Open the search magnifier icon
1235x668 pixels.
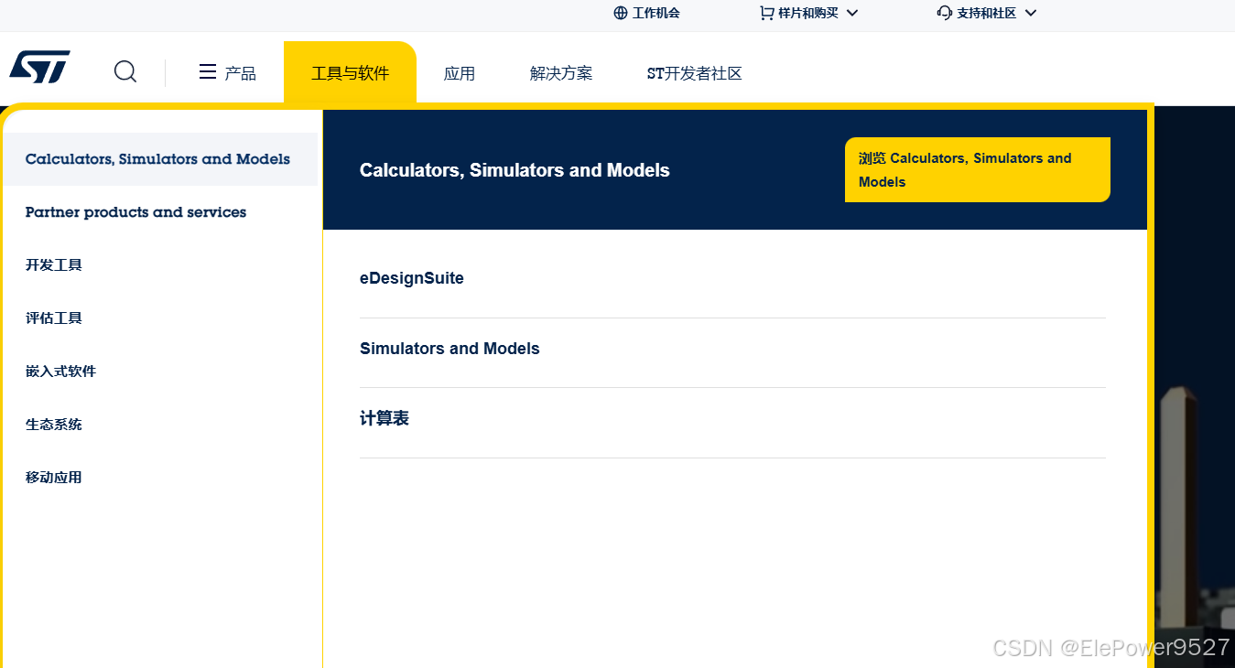point(125,71)
